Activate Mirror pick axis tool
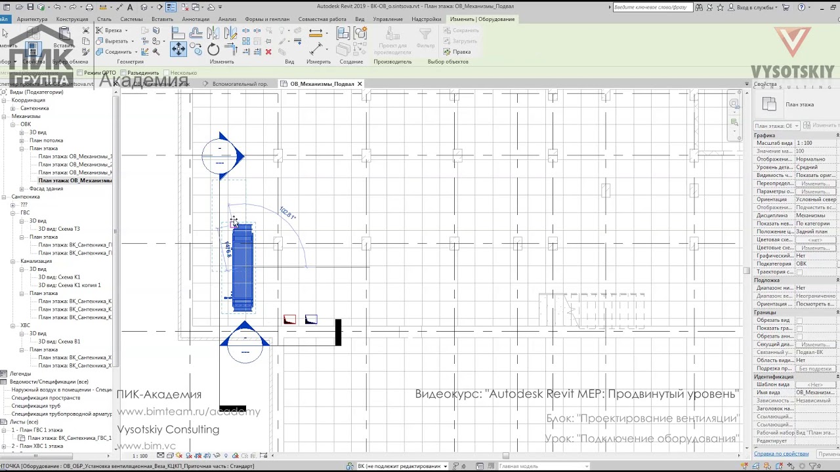 point(213,32)
